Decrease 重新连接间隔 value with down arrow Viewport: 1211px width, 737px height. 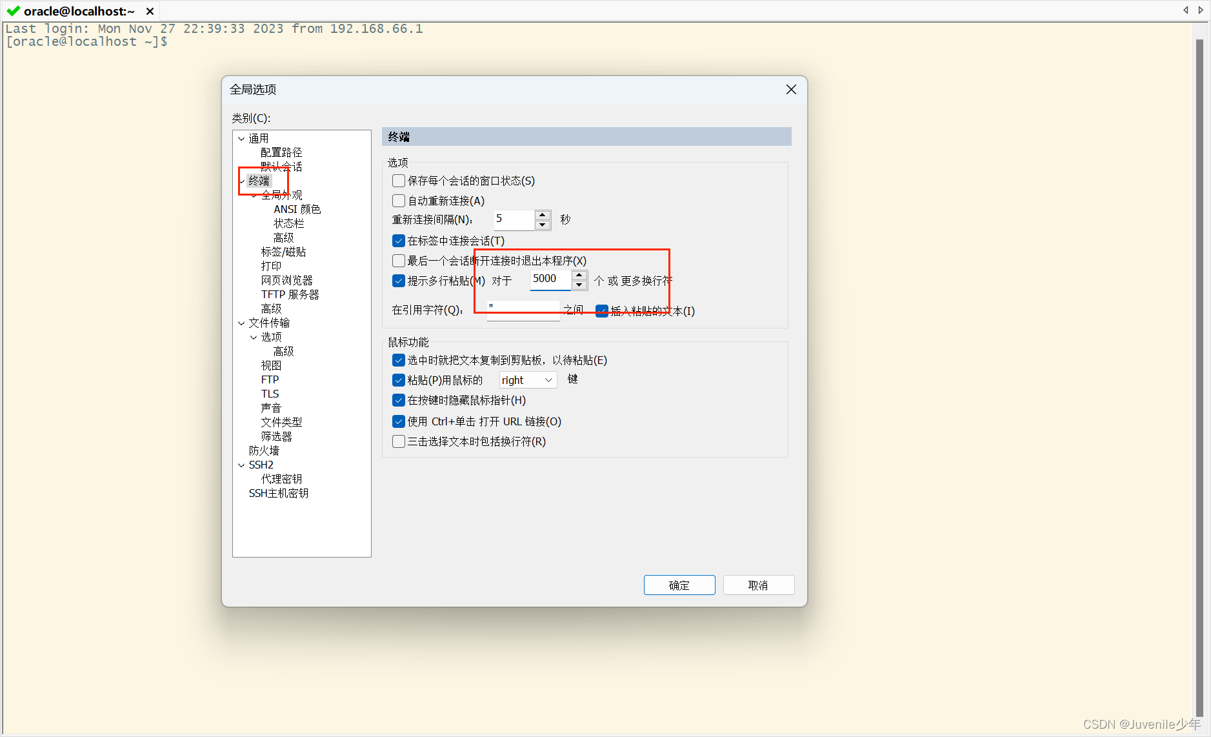(543, 225)
